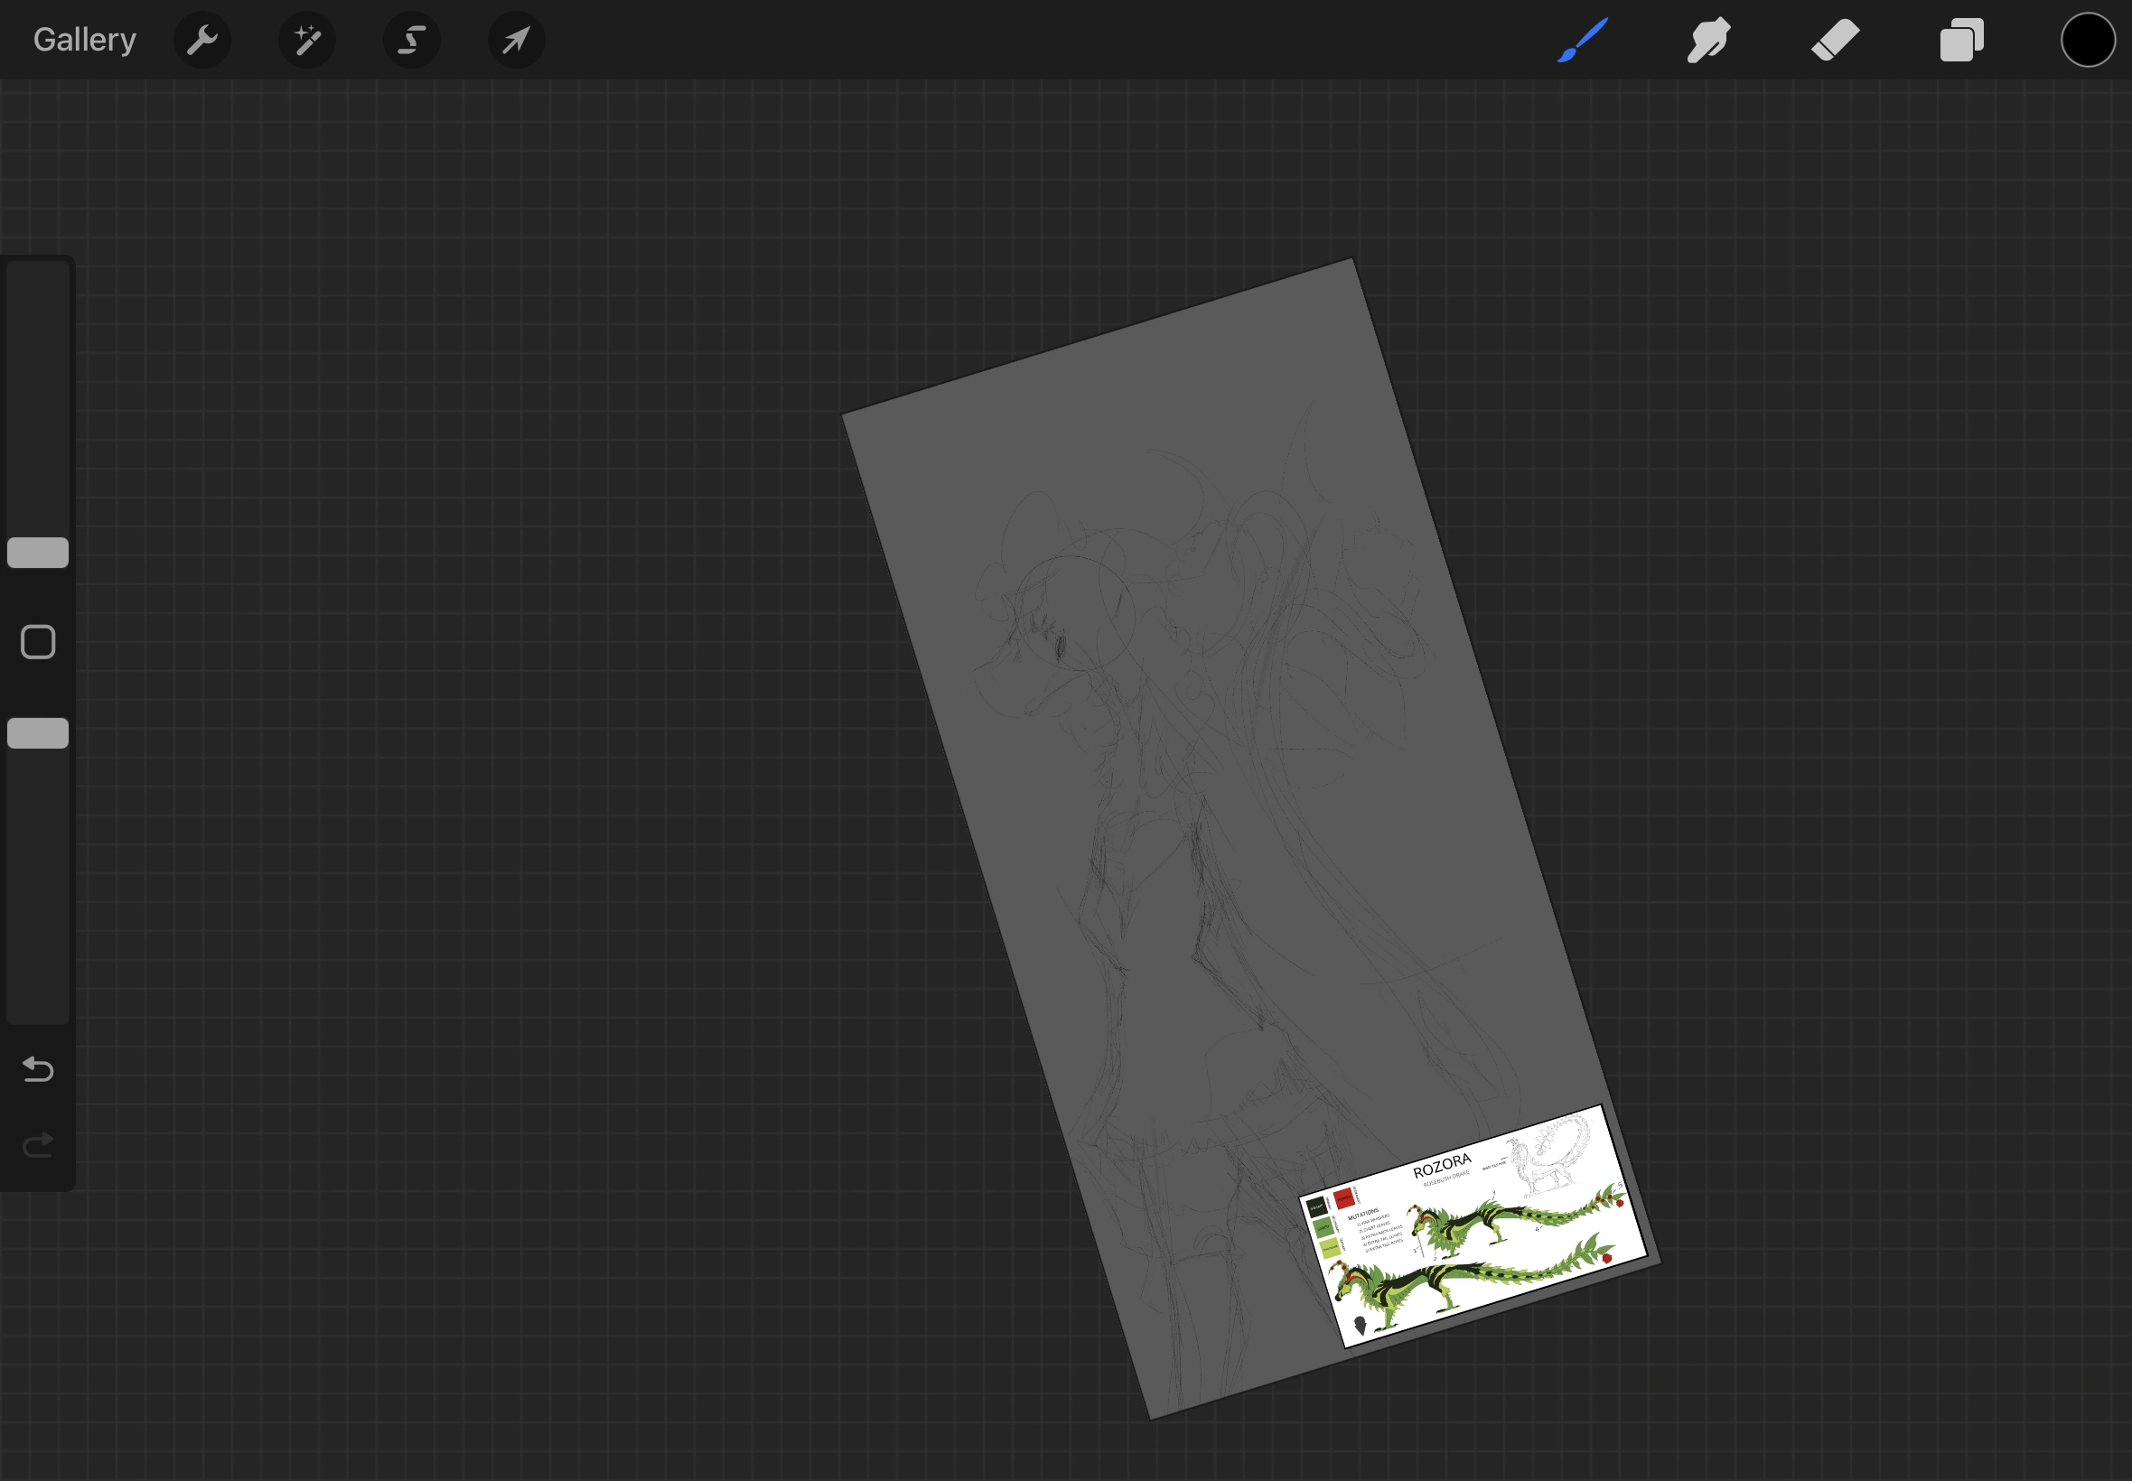Tap the square Modify button in sidebar
Viewport: 2132px width, 1481px height.
point(38,642)
